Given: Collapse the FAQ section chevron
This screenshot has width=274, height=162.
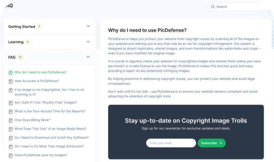Looking at the screenshot, I should [x=88, y=57].
